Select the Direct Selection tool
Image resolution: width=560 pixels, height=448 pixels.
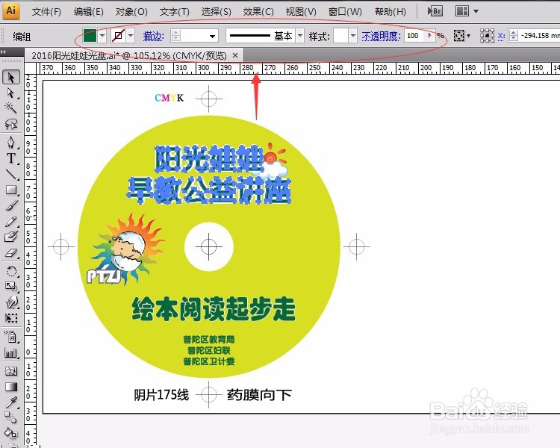(x=11, y=93)
